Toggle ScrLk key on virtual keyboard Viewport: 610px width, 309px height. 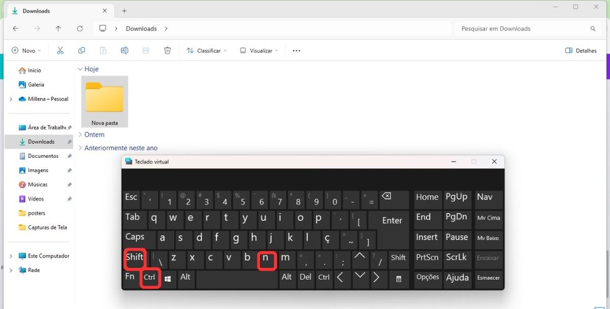pyautogui.click(x=456, y=259)
